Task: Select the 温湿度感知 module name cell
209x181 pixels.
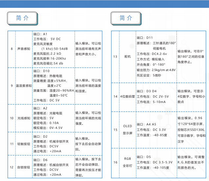Action: 24,86
